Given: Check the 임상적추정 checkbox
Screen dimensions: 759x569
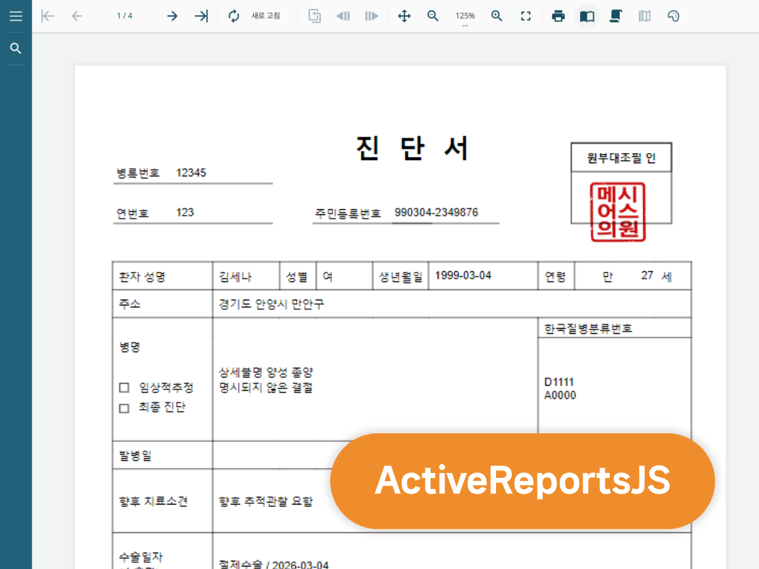Looking at the screenshot, I should [124, 388].
